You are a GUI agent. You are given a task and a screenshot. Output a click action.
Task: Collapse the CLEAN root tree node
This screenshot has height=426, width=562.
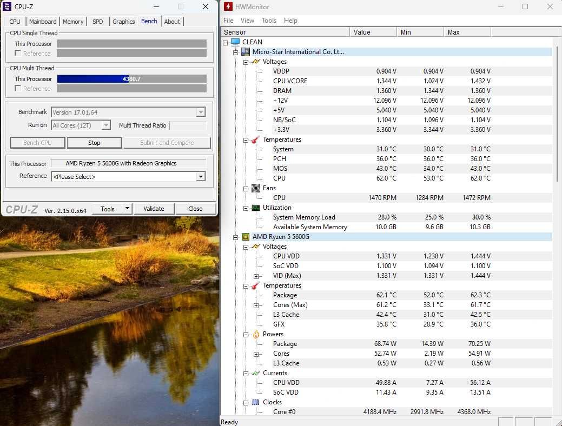225,43
